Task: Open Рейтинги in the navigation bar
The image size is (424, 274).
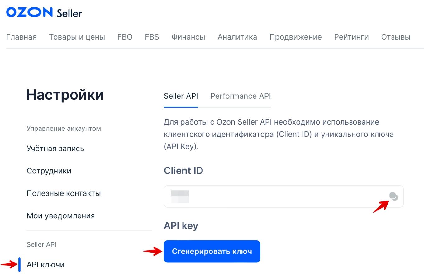Action: (351, 37)
